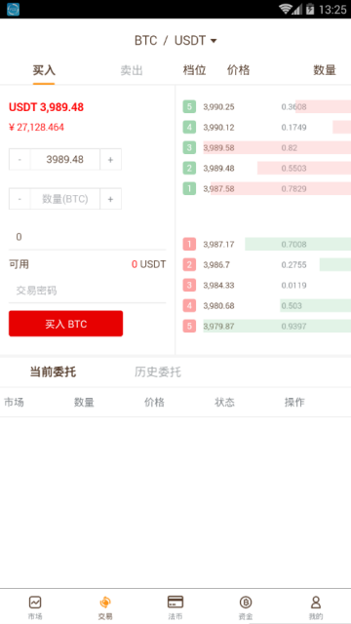Viewport: 351px width, 624px height.
Task: Tap the red 买入 BTC button
Action: tap(65, 324)
